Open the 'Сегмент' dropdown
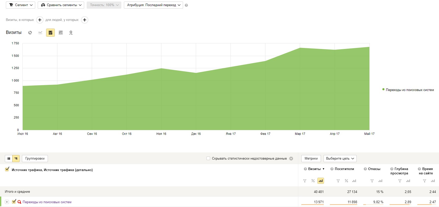This screenshot has height=207, width=439. pyautogui.click(x=20, y=5)
